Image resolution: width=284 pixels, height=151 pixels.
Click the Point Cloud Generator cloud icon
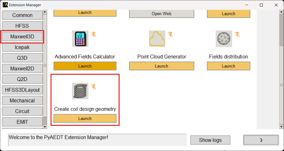click(x=157, y=39)
